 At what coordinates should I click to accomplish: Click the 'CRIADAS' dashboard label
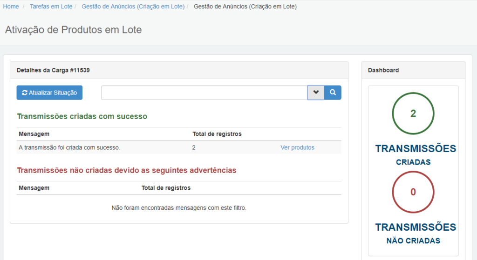pos(413,162)
